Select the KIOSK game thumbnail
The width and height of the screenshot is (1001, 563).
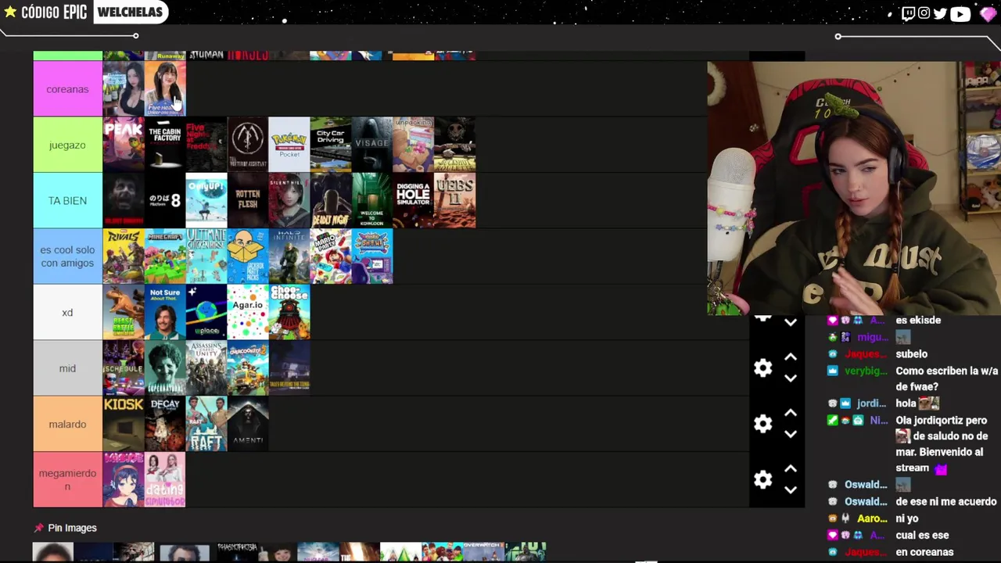(124, 424)
